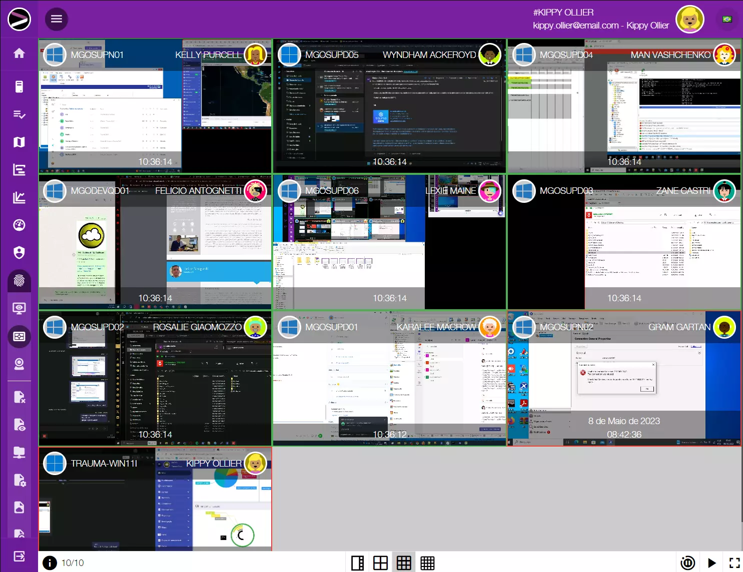Click the webcam icon in sidebar

(19, 364)
